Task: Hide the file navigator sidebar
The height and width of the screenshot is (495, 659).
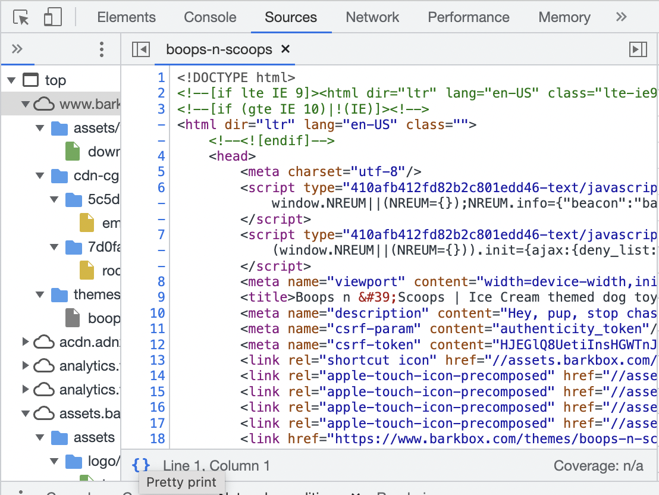Action: click(141, 49)
